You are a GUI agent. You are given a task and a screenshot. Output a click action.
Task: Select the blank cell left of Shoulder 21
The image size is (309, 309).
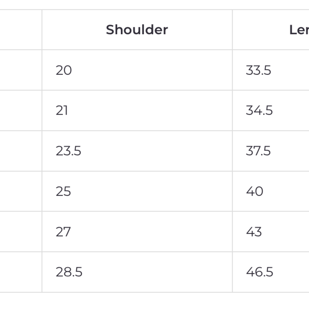(x=20, y=111)
